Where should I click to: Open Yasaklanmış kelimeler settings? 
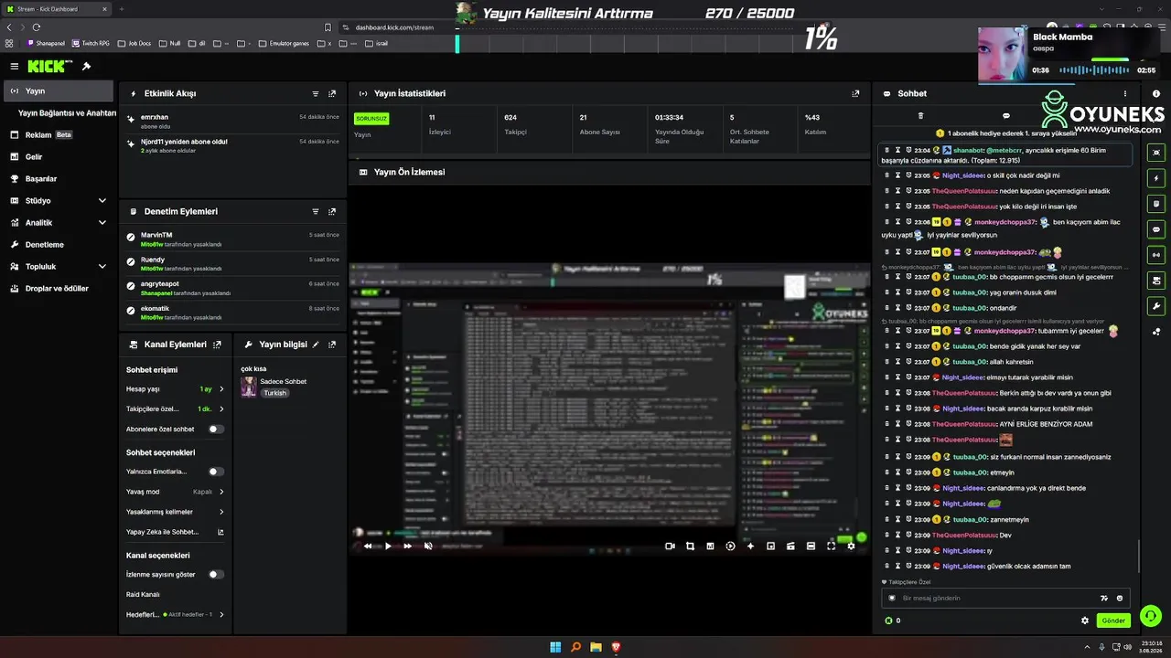pyautogui.click(x=175, y=512)
